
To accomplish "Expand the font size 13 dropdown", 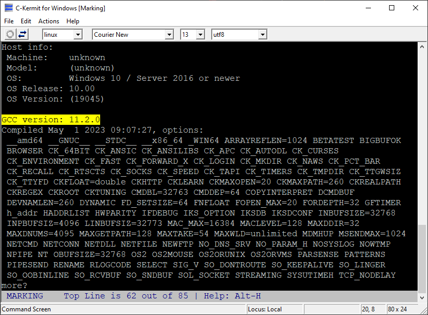I will (x=200, y=35).
